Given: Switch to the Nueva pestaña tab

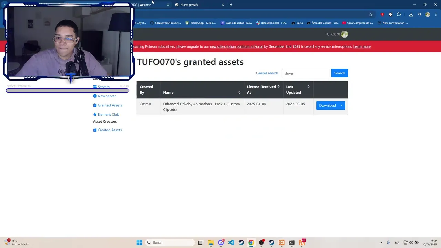Looking at the screenshot, I should (199, 4).
